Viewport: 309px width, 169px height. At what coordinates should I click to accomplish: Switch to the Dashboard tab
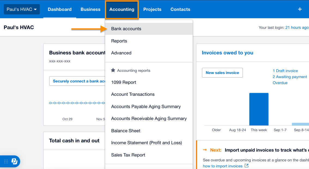60,9
